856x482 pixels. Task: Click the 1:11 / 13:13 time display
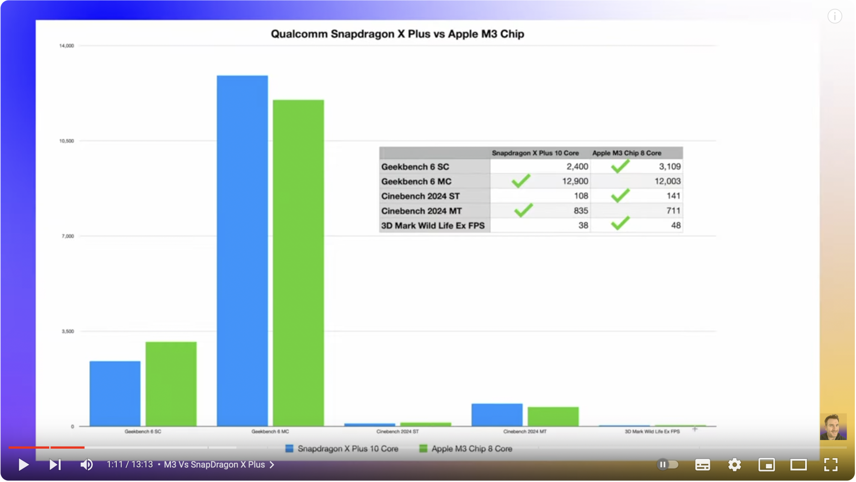coord(130,465)
